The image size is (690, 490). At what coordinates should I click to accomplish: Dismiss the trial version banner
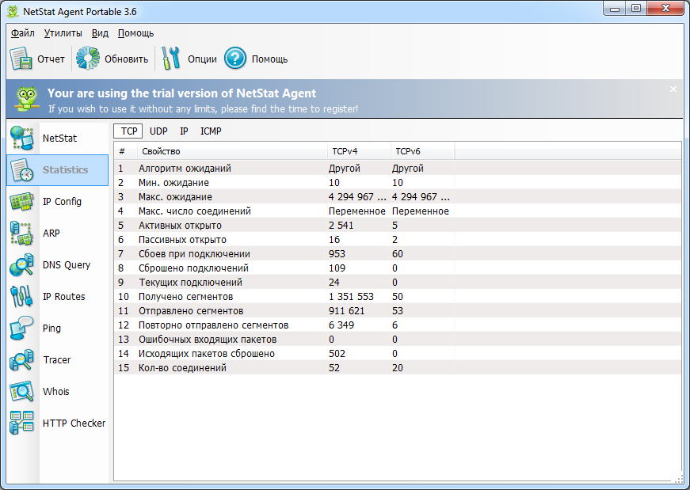point(673,89)
